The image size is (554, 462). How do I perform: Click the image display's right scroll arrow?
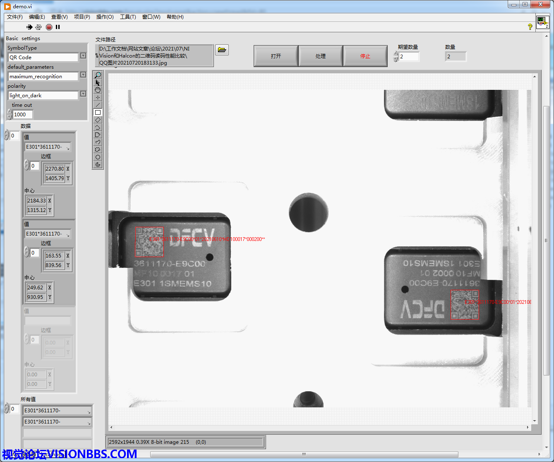pos(528,427)
